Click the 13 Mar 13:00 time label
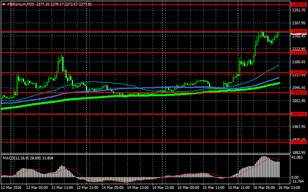 tap(62, 188)
